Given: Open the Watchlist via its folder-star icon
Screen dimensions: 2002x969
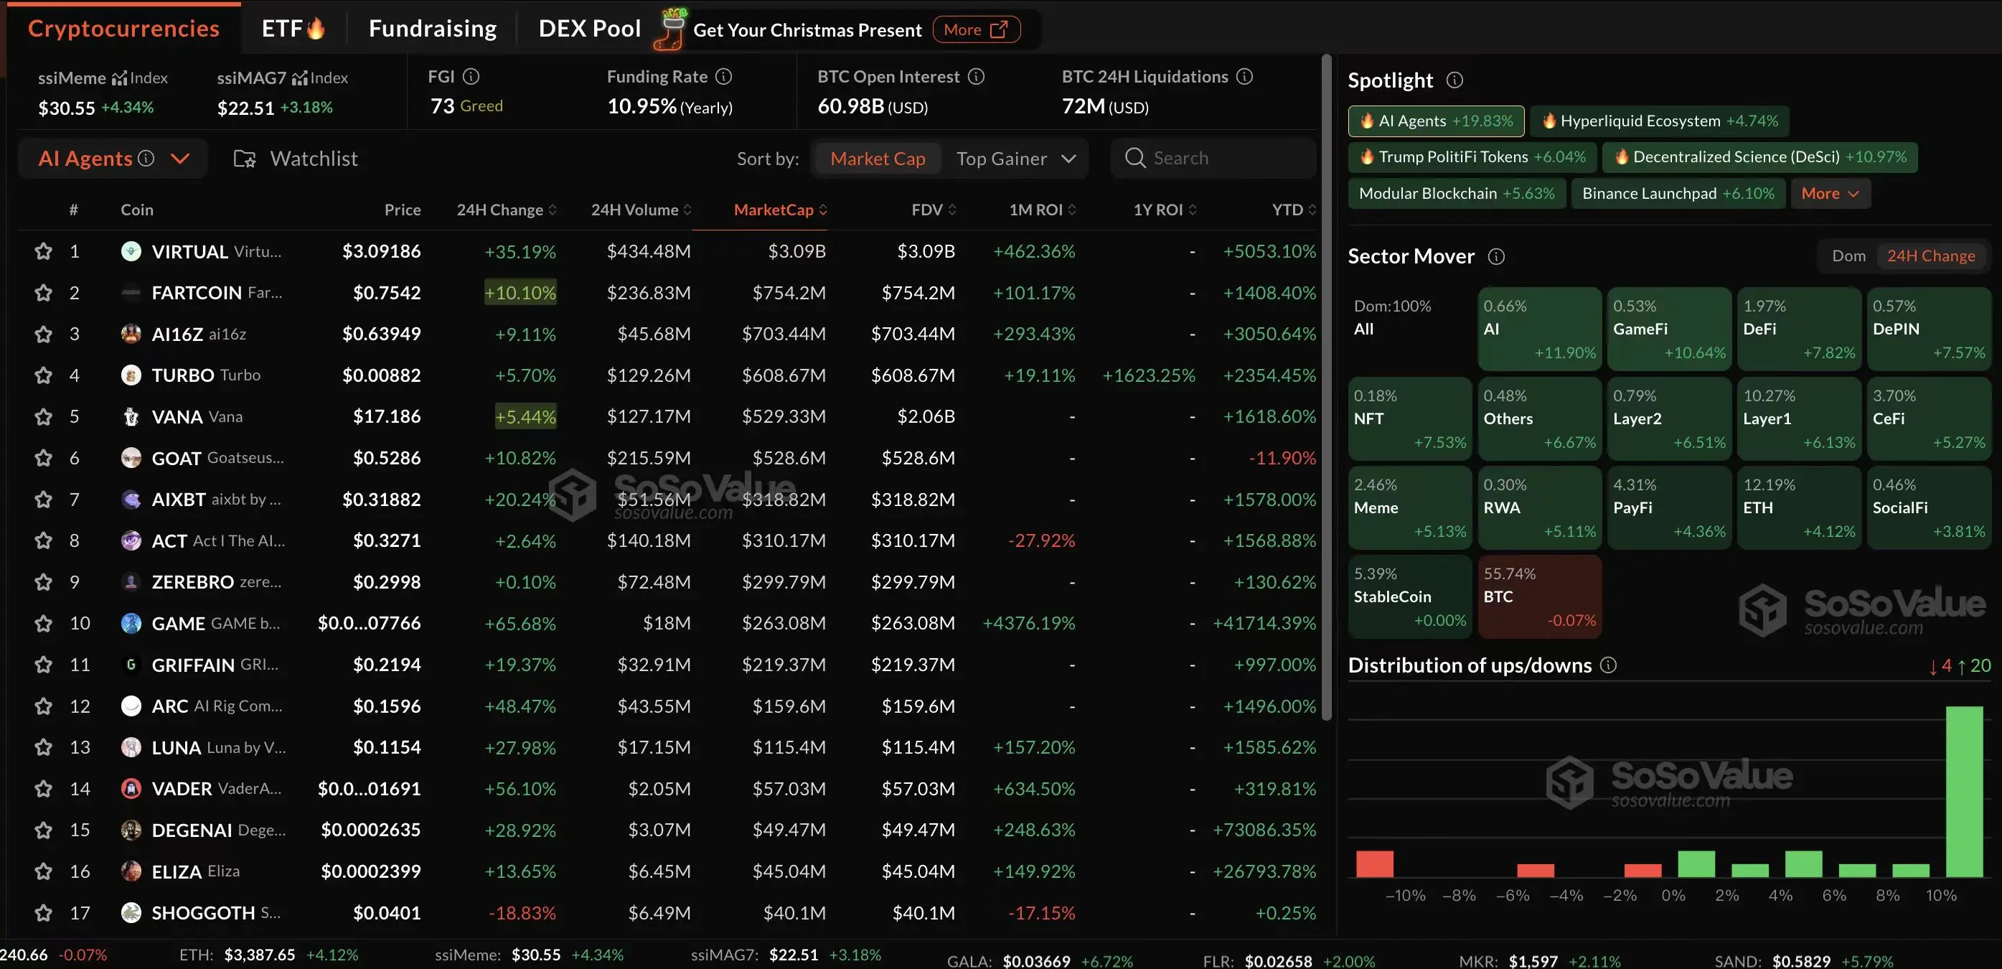Looking at the screenshot, I should [x=243, y=157].
